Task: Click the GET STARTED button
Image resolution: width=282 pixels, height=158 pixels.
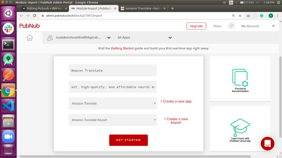Action: tap(128, 140)
